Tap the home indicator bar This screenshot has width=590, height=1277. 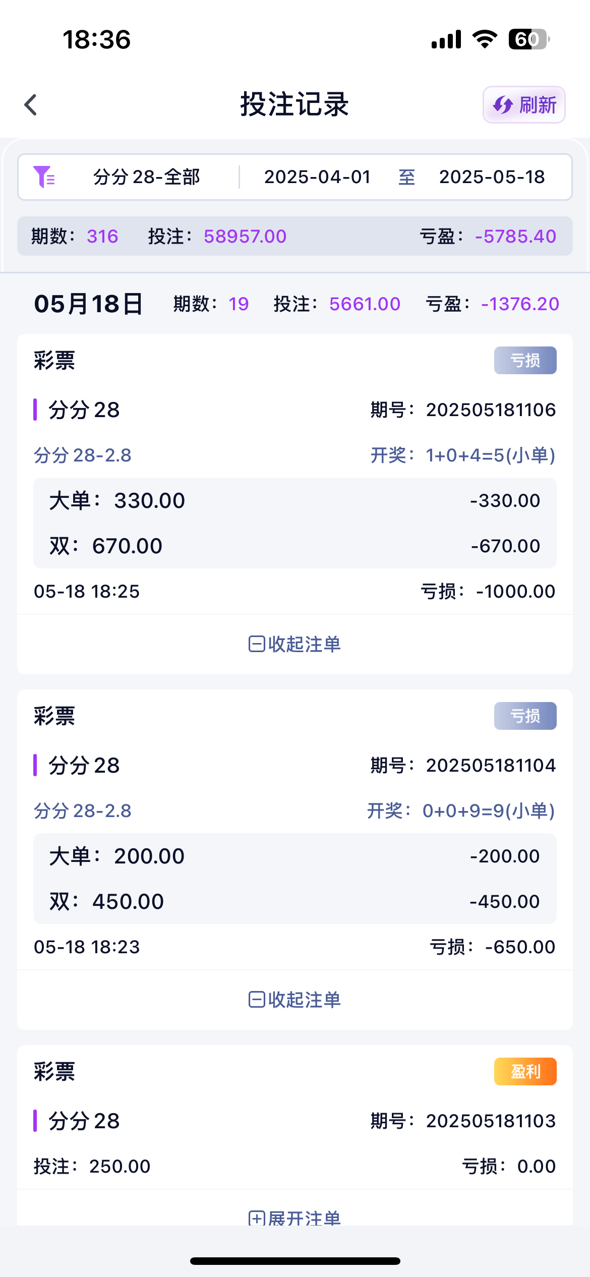coord(295,1261)
